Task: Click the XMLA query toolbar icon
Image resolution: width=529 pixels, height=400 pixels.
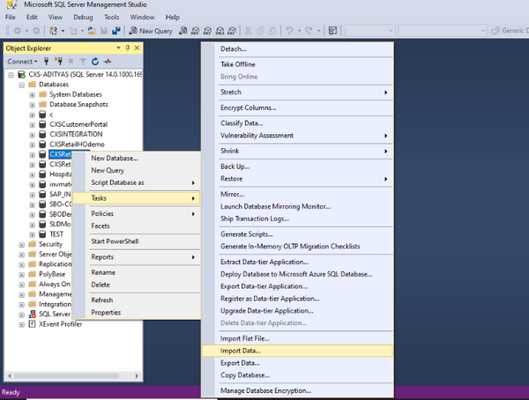Action: click(x=220, y=31)
